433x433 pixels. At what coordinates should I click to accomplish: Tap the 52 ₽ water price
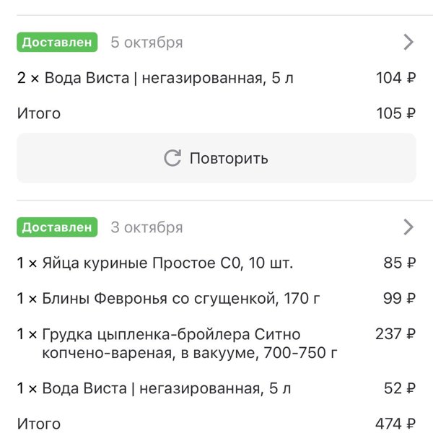click(x=400, y=388)
